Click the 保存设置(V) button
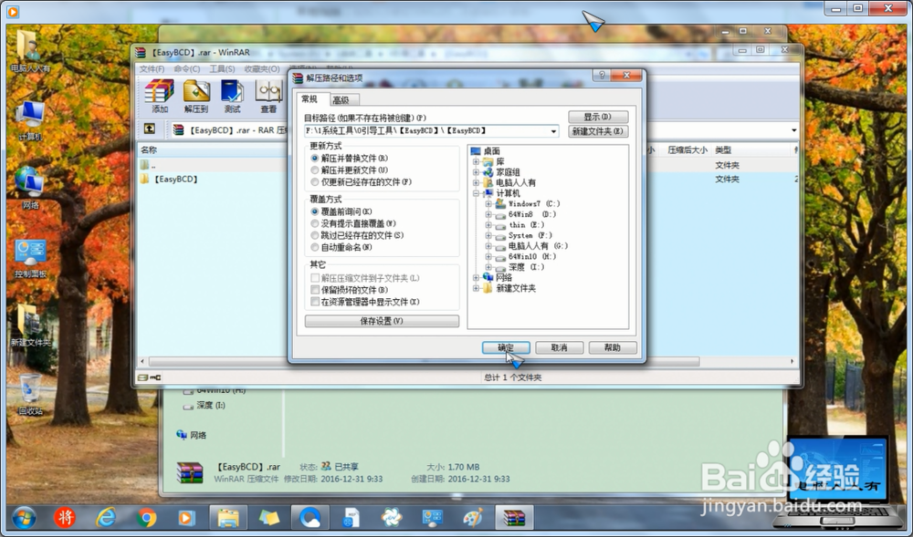The width and height of the screenshot is (913, 537). click(382, 321)
